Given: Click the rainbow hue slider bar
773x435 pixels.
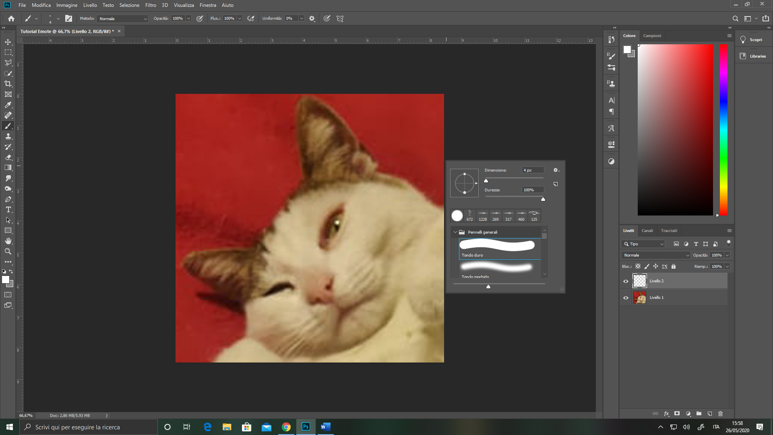Looking at the screenshot, I should point(723,130).
